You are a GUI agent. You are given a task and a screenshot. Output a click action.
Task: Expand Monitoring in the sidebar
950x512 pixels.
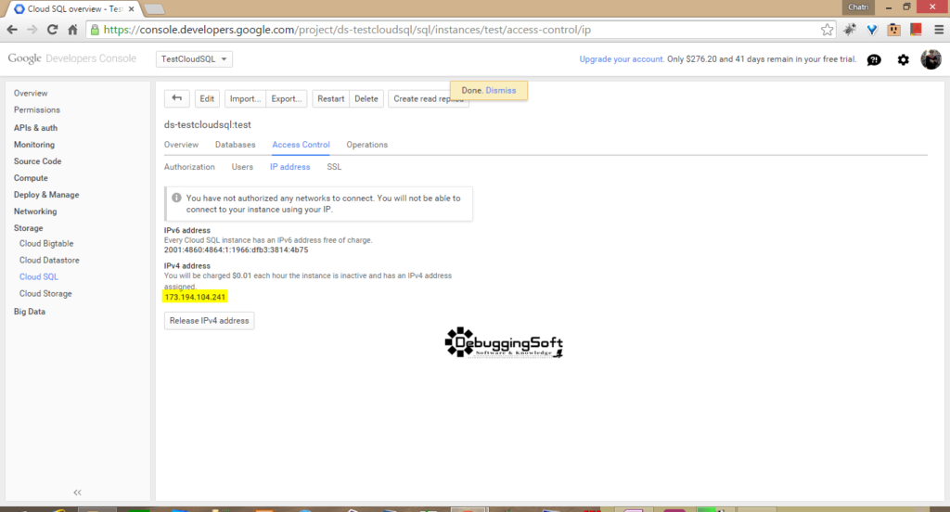click(34, 145)
